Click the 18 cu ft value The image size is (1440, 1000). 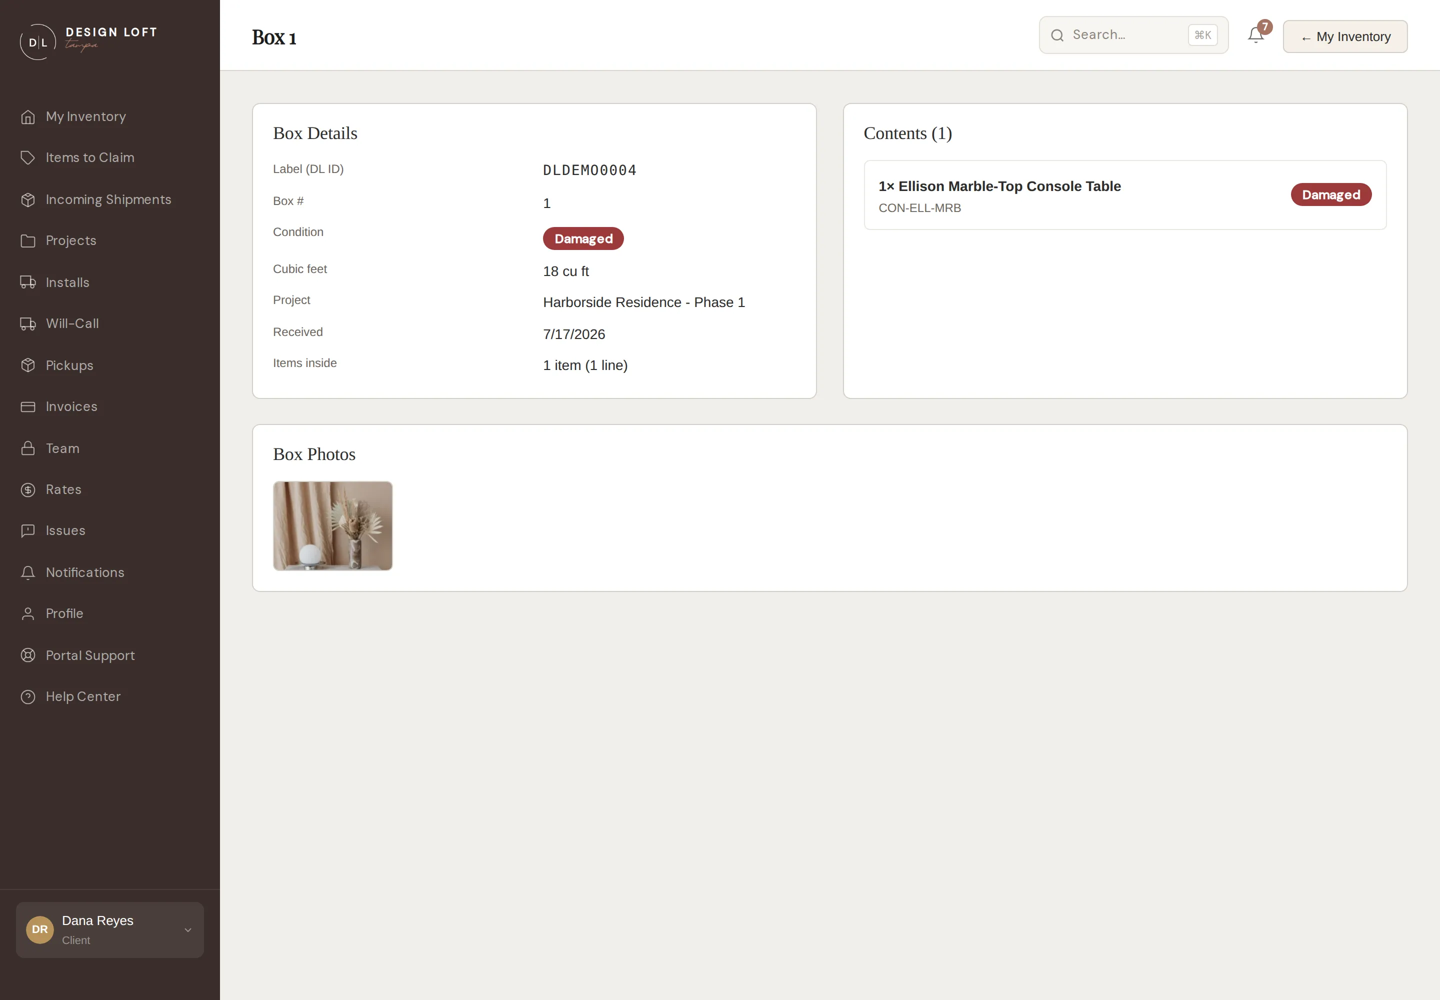pyautogui.click(x=566, y=271)
